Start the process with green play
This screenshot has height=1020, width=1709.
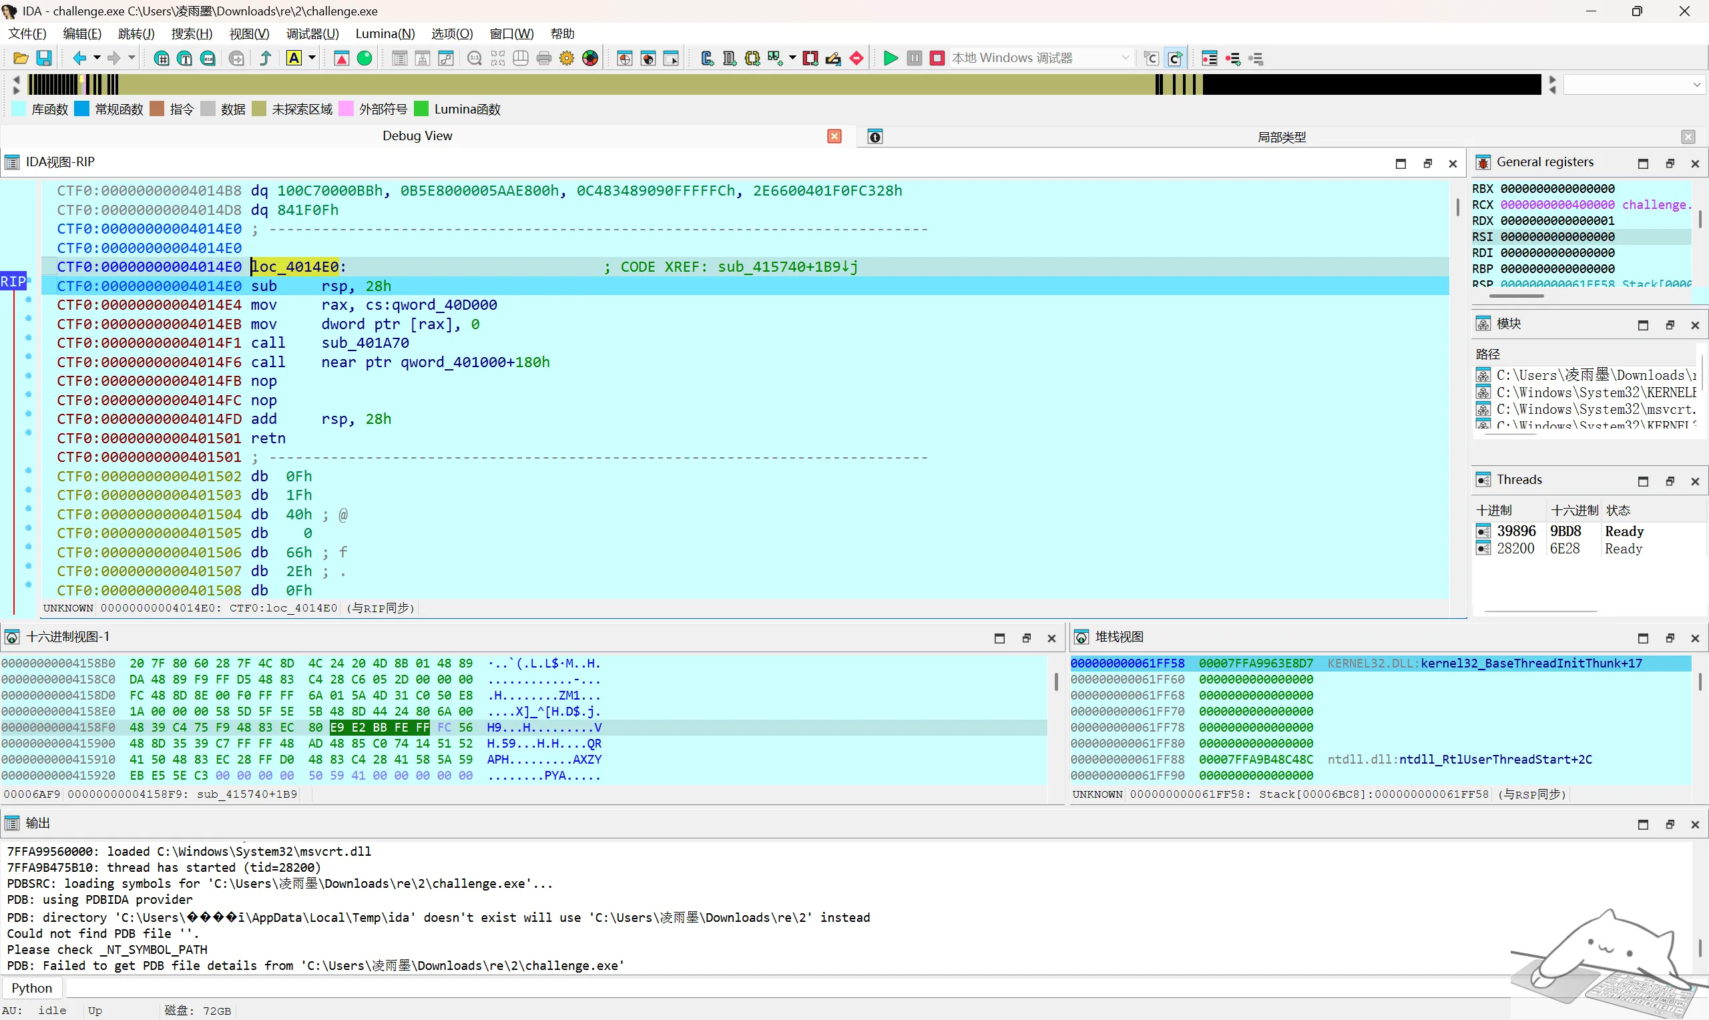tap(891, 59)
